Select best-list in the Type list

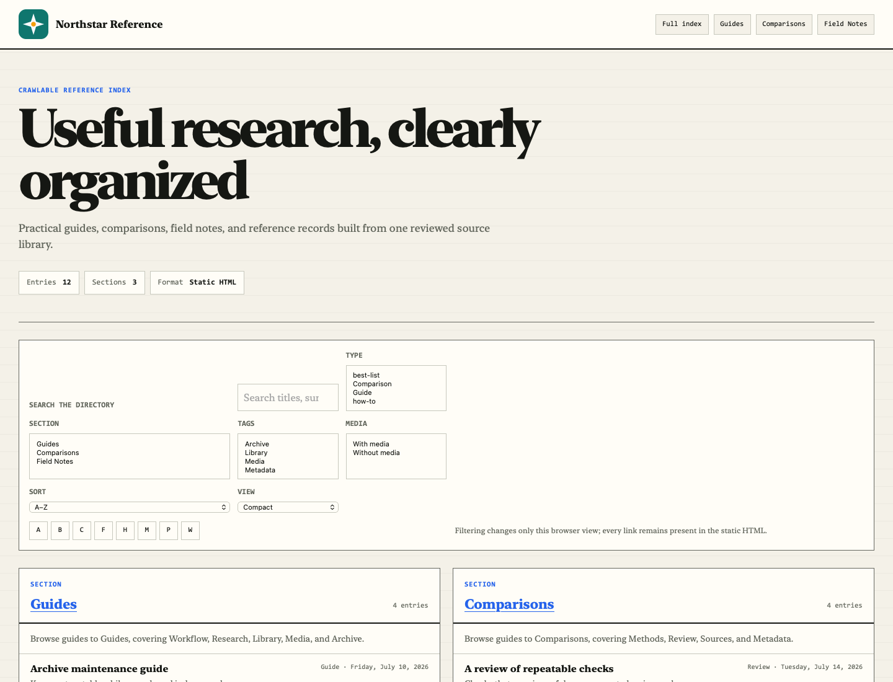pyautogui.click(x=396, y=375)
